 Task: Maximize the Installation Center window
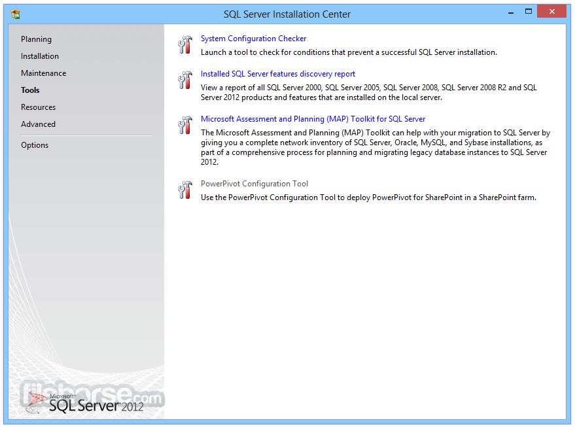(529, 11)
